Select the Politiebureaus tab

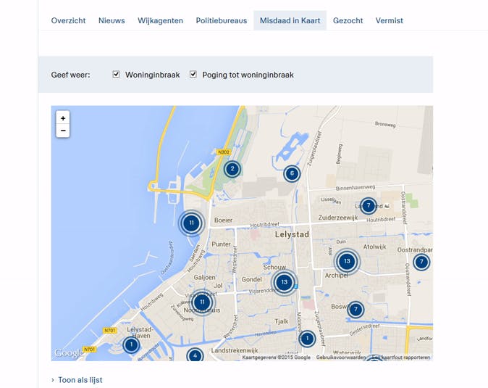(x=222, y=20)
